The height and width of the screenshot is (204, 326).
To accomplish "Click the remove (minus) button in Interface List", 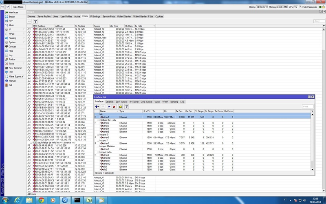I will tap(103, 106).
